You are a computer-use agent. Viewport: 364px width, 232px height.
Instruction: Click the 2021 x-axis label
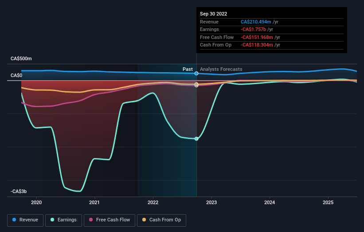click(94, 203)
